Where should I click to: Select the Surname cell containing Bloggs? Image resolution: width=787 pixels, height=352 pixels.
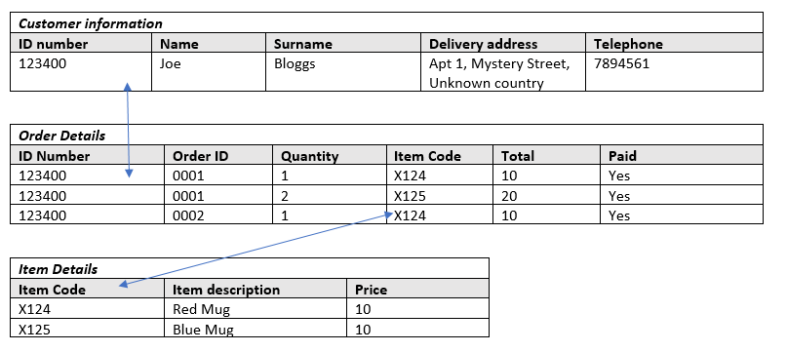tap(343, 72)
